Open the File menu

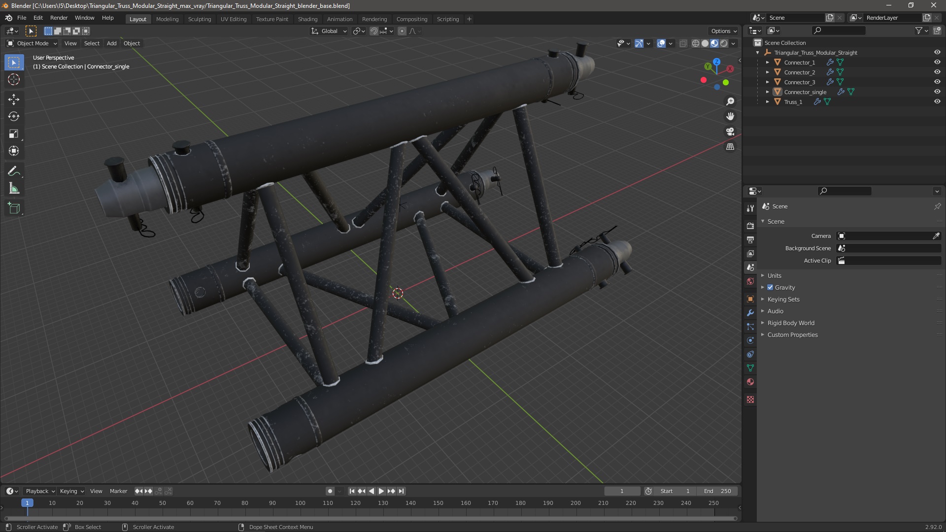[22, 18]
